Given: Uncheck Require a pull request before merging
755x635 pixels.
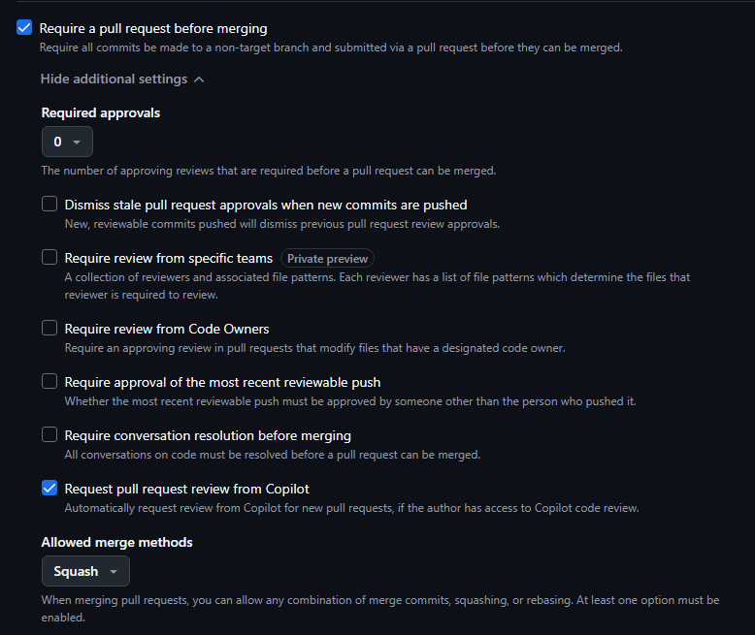Looking at the screenshot, I should [24, 27].
